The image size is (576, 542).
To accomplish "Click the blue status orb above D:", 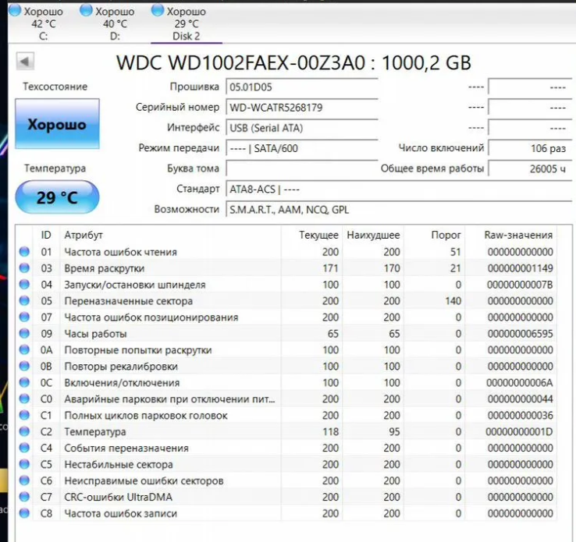I will tap(87, 10).
